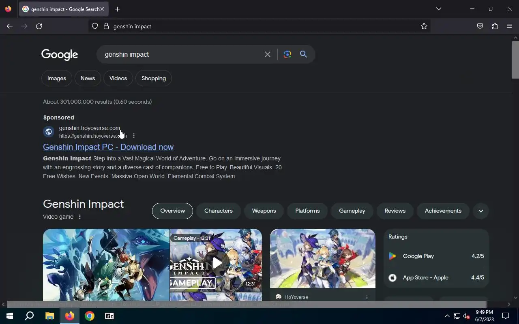Go back to the previous page

tap(10, 26)
